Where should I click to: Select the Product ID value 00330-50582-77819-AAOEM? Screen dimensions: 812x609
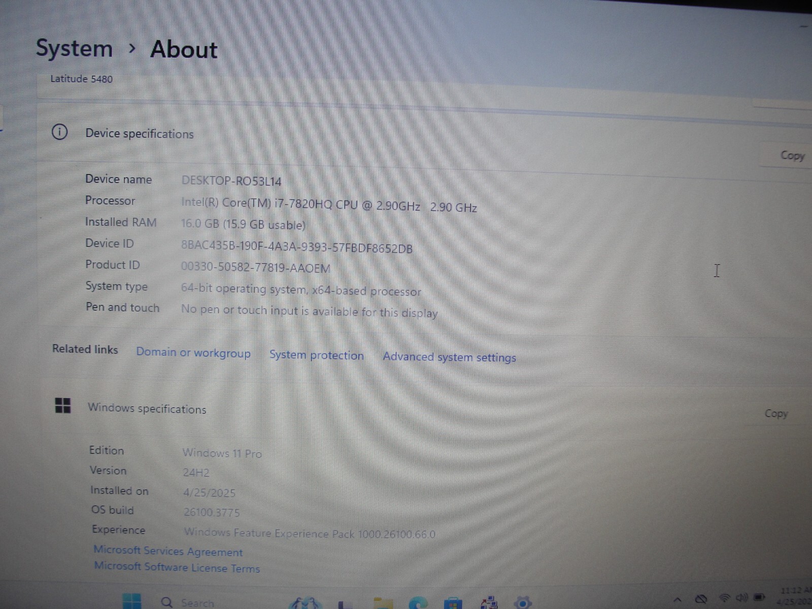click(256, 267)
